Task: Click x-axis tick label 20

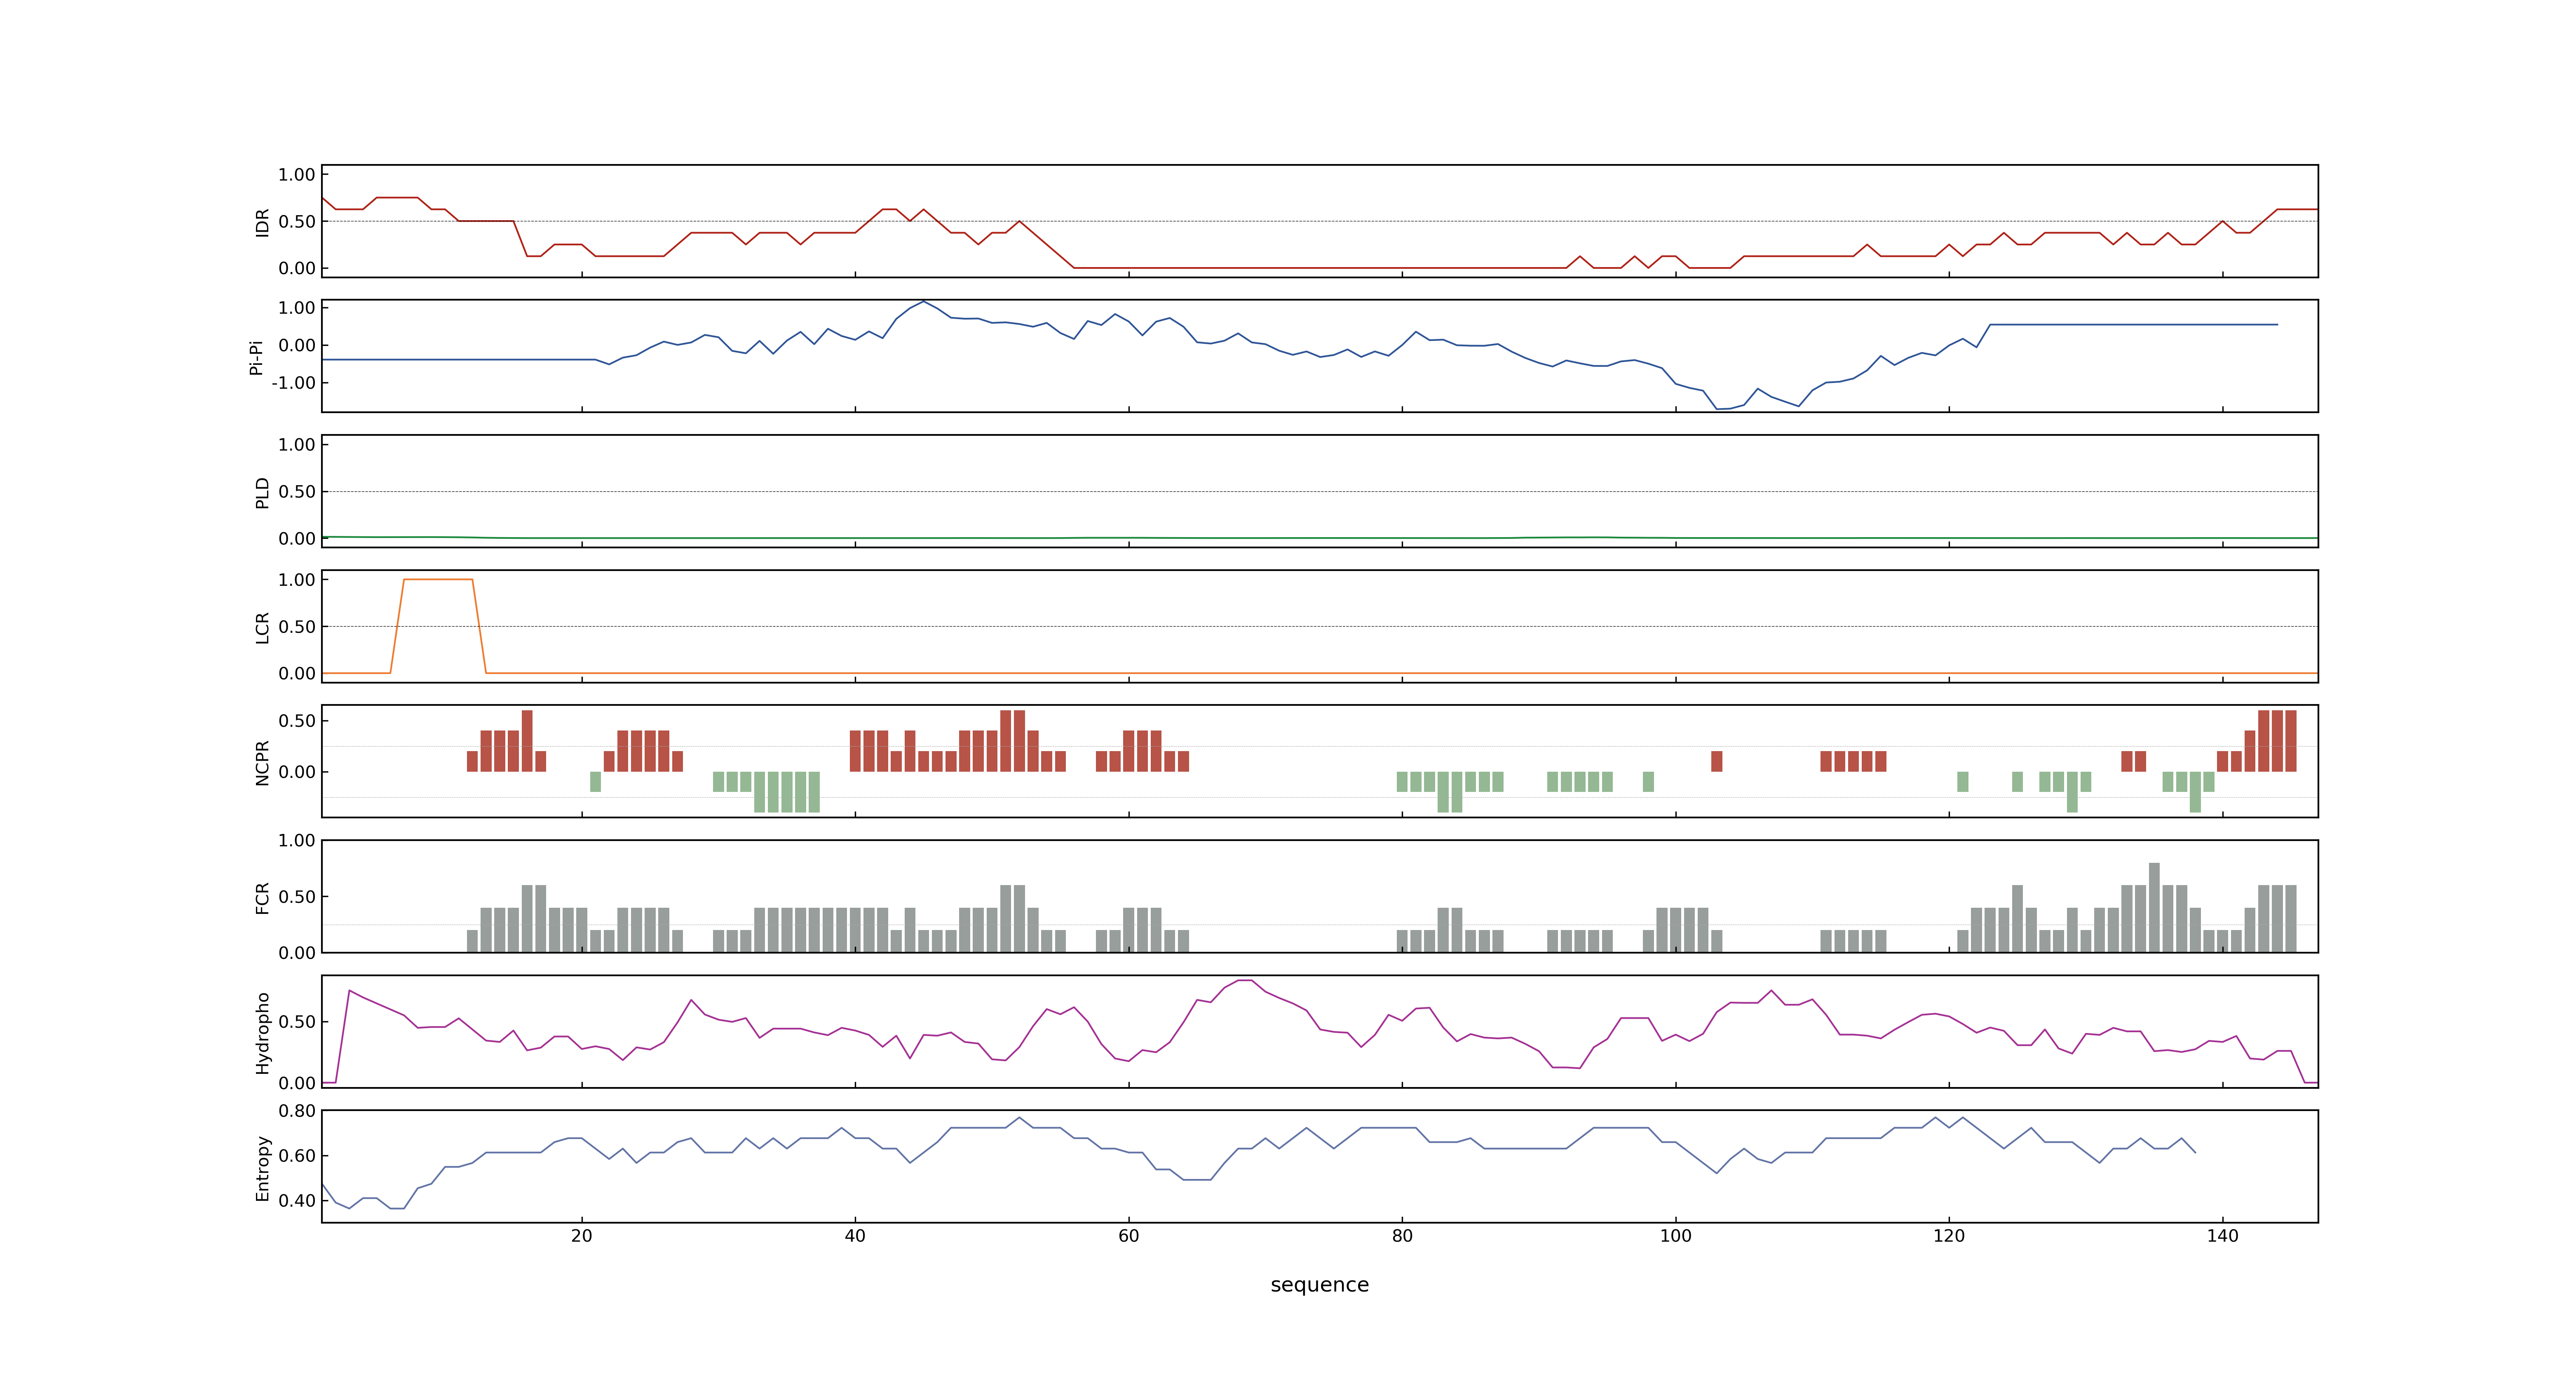Action: point(581,1236)
